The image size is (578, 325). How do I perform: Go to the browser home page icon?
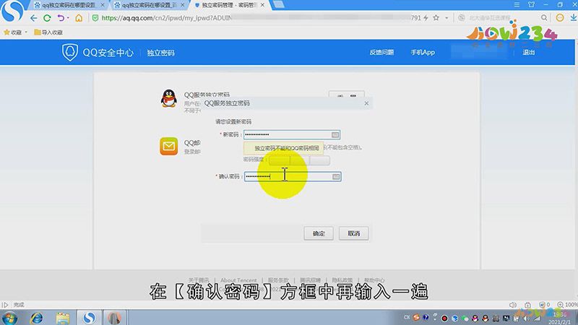pyautogui.click(x=79, y=17)
